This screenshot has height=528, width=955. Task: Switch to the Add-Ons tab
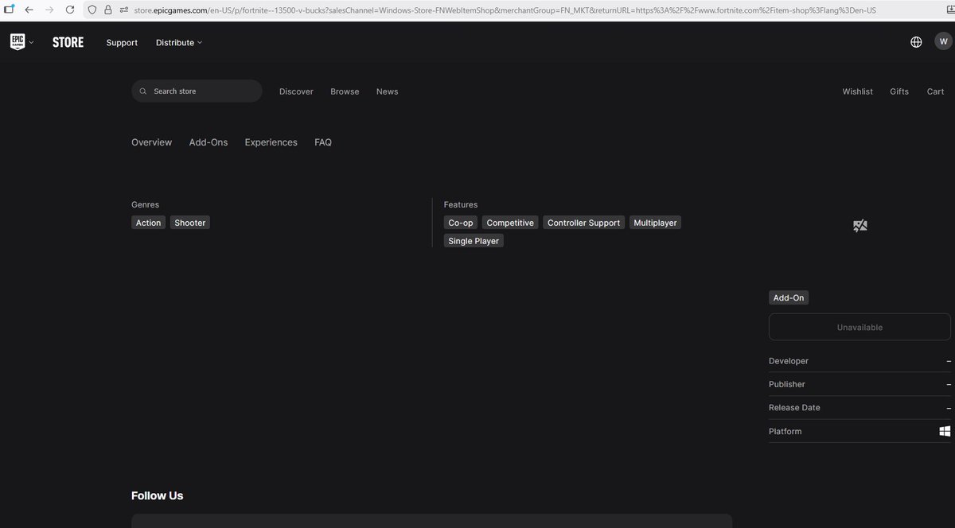click(x=209, y=142)
